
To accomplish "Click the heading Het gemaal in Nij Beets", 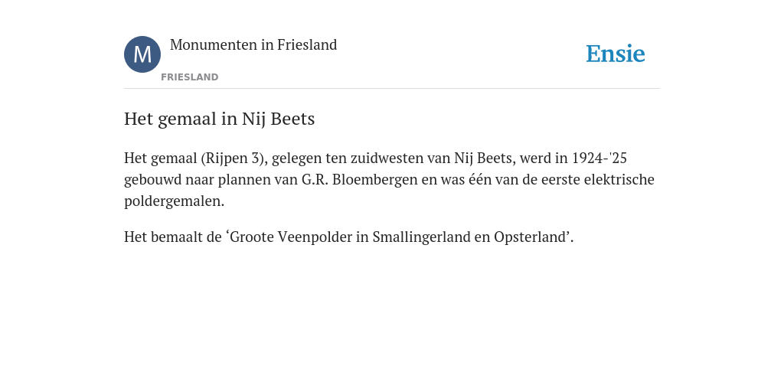I will pyautogui.click(x=220, y=119).
